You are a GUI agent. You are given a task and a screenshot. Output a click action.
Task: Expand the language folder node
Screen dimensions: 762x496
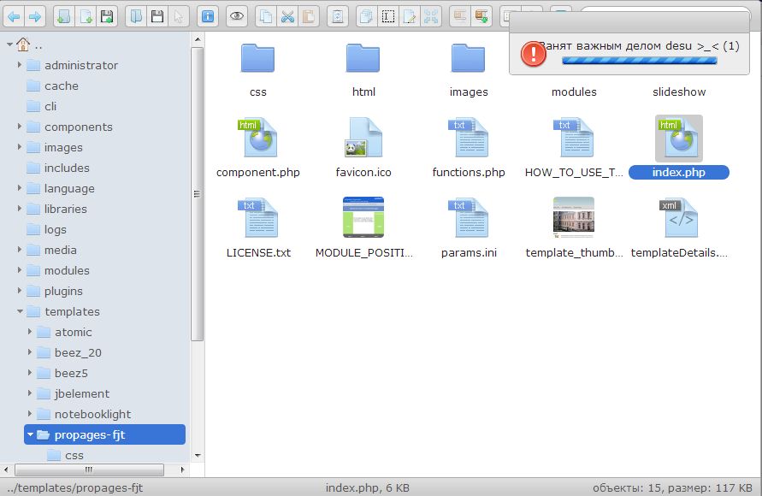tap(20, 187)
